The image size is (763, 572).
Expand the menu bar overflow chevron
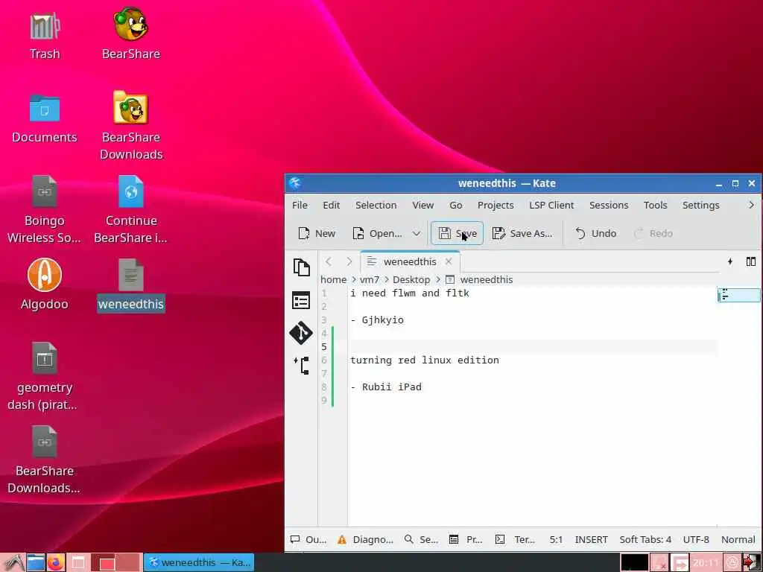point(751,206)
